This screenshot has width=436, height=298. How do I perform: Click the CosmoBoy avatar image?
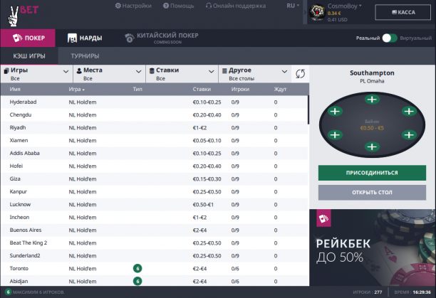click(318, 11)
